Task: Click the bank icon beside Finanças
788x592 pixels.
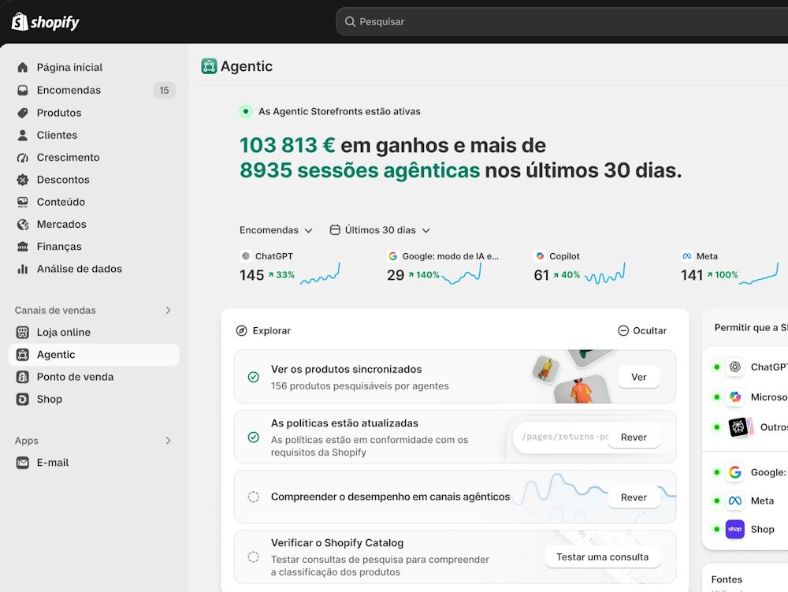Action: [23, 246]
